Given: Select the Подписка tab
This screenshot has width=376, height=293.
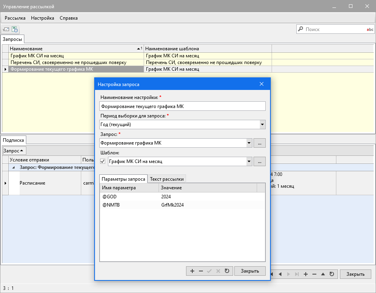Looking at the screenshot, I should (13, 140).
